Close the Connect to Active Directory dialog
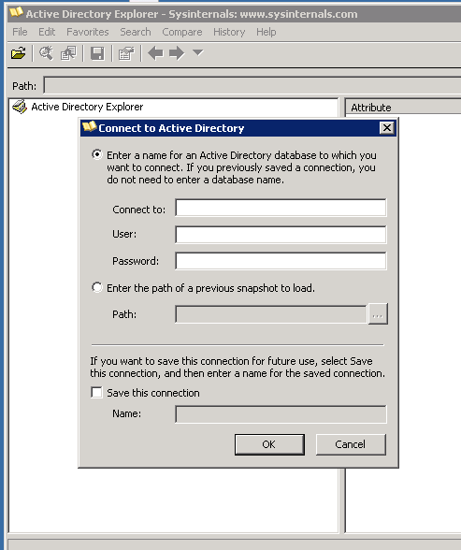461x550 pixels. tap(387, 128)
